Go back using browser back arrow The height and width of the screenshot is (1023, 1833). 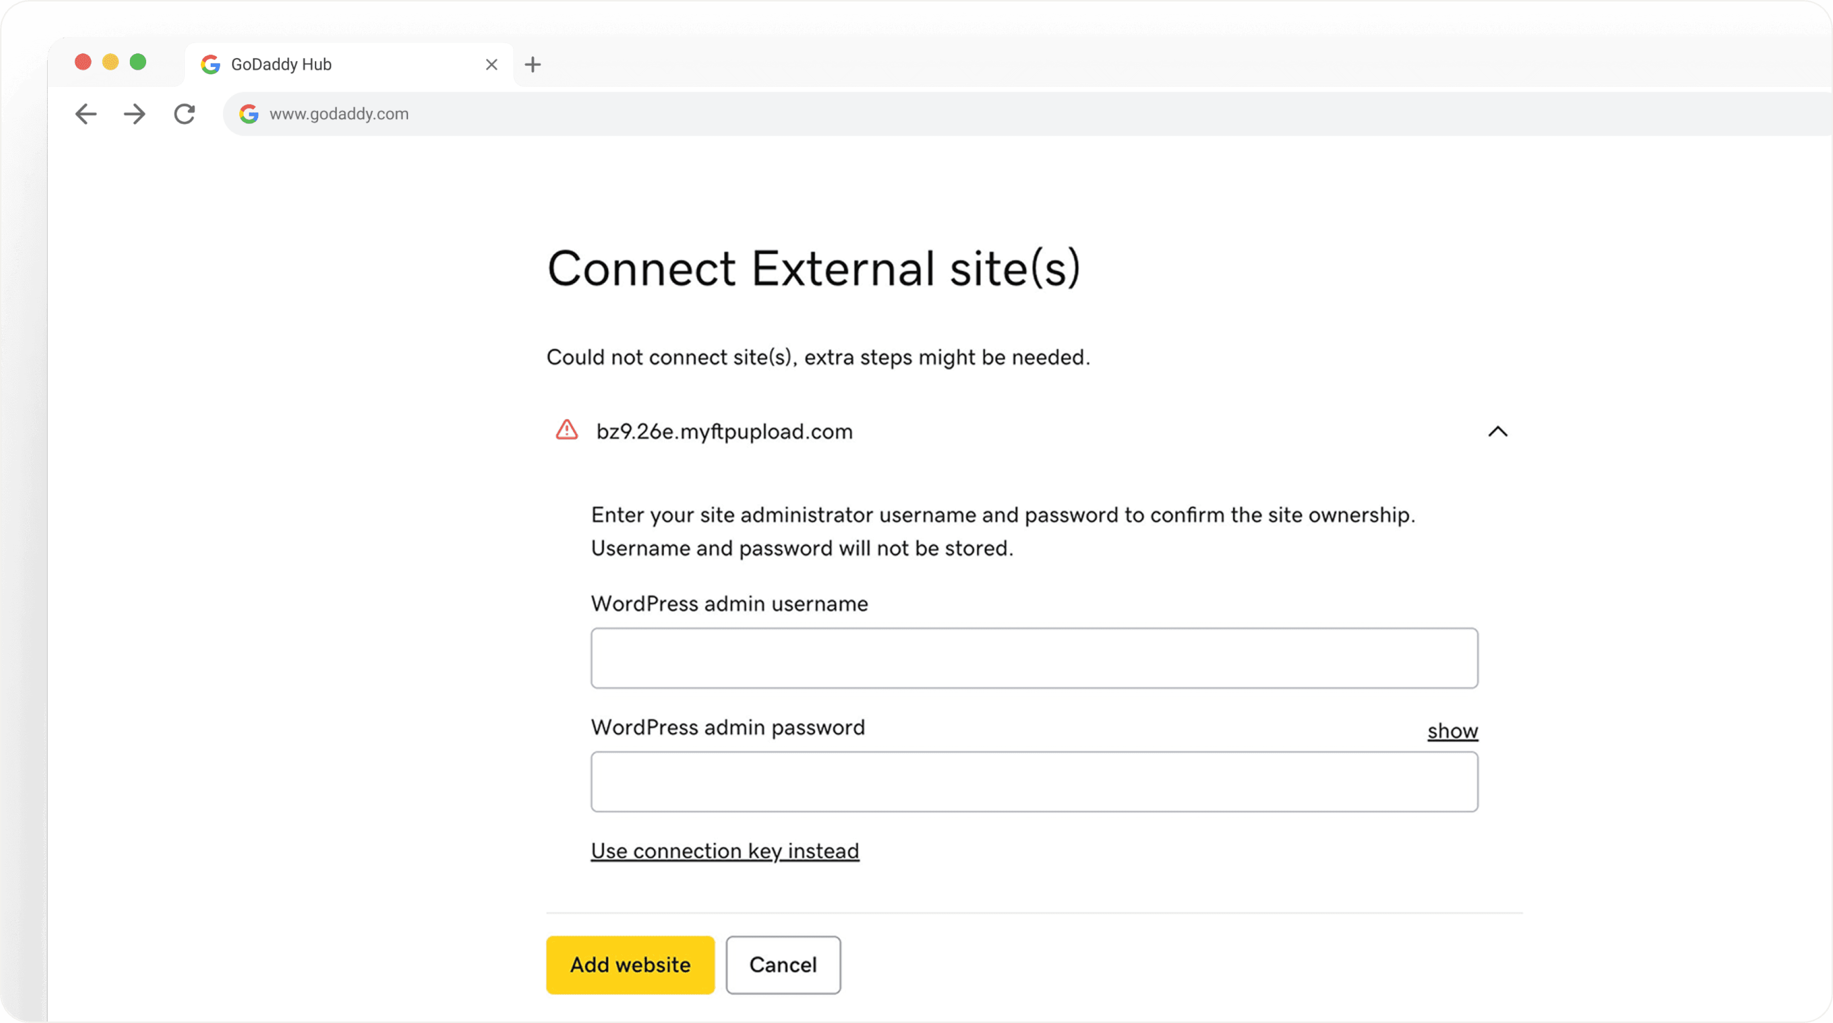tap(85, 114)
